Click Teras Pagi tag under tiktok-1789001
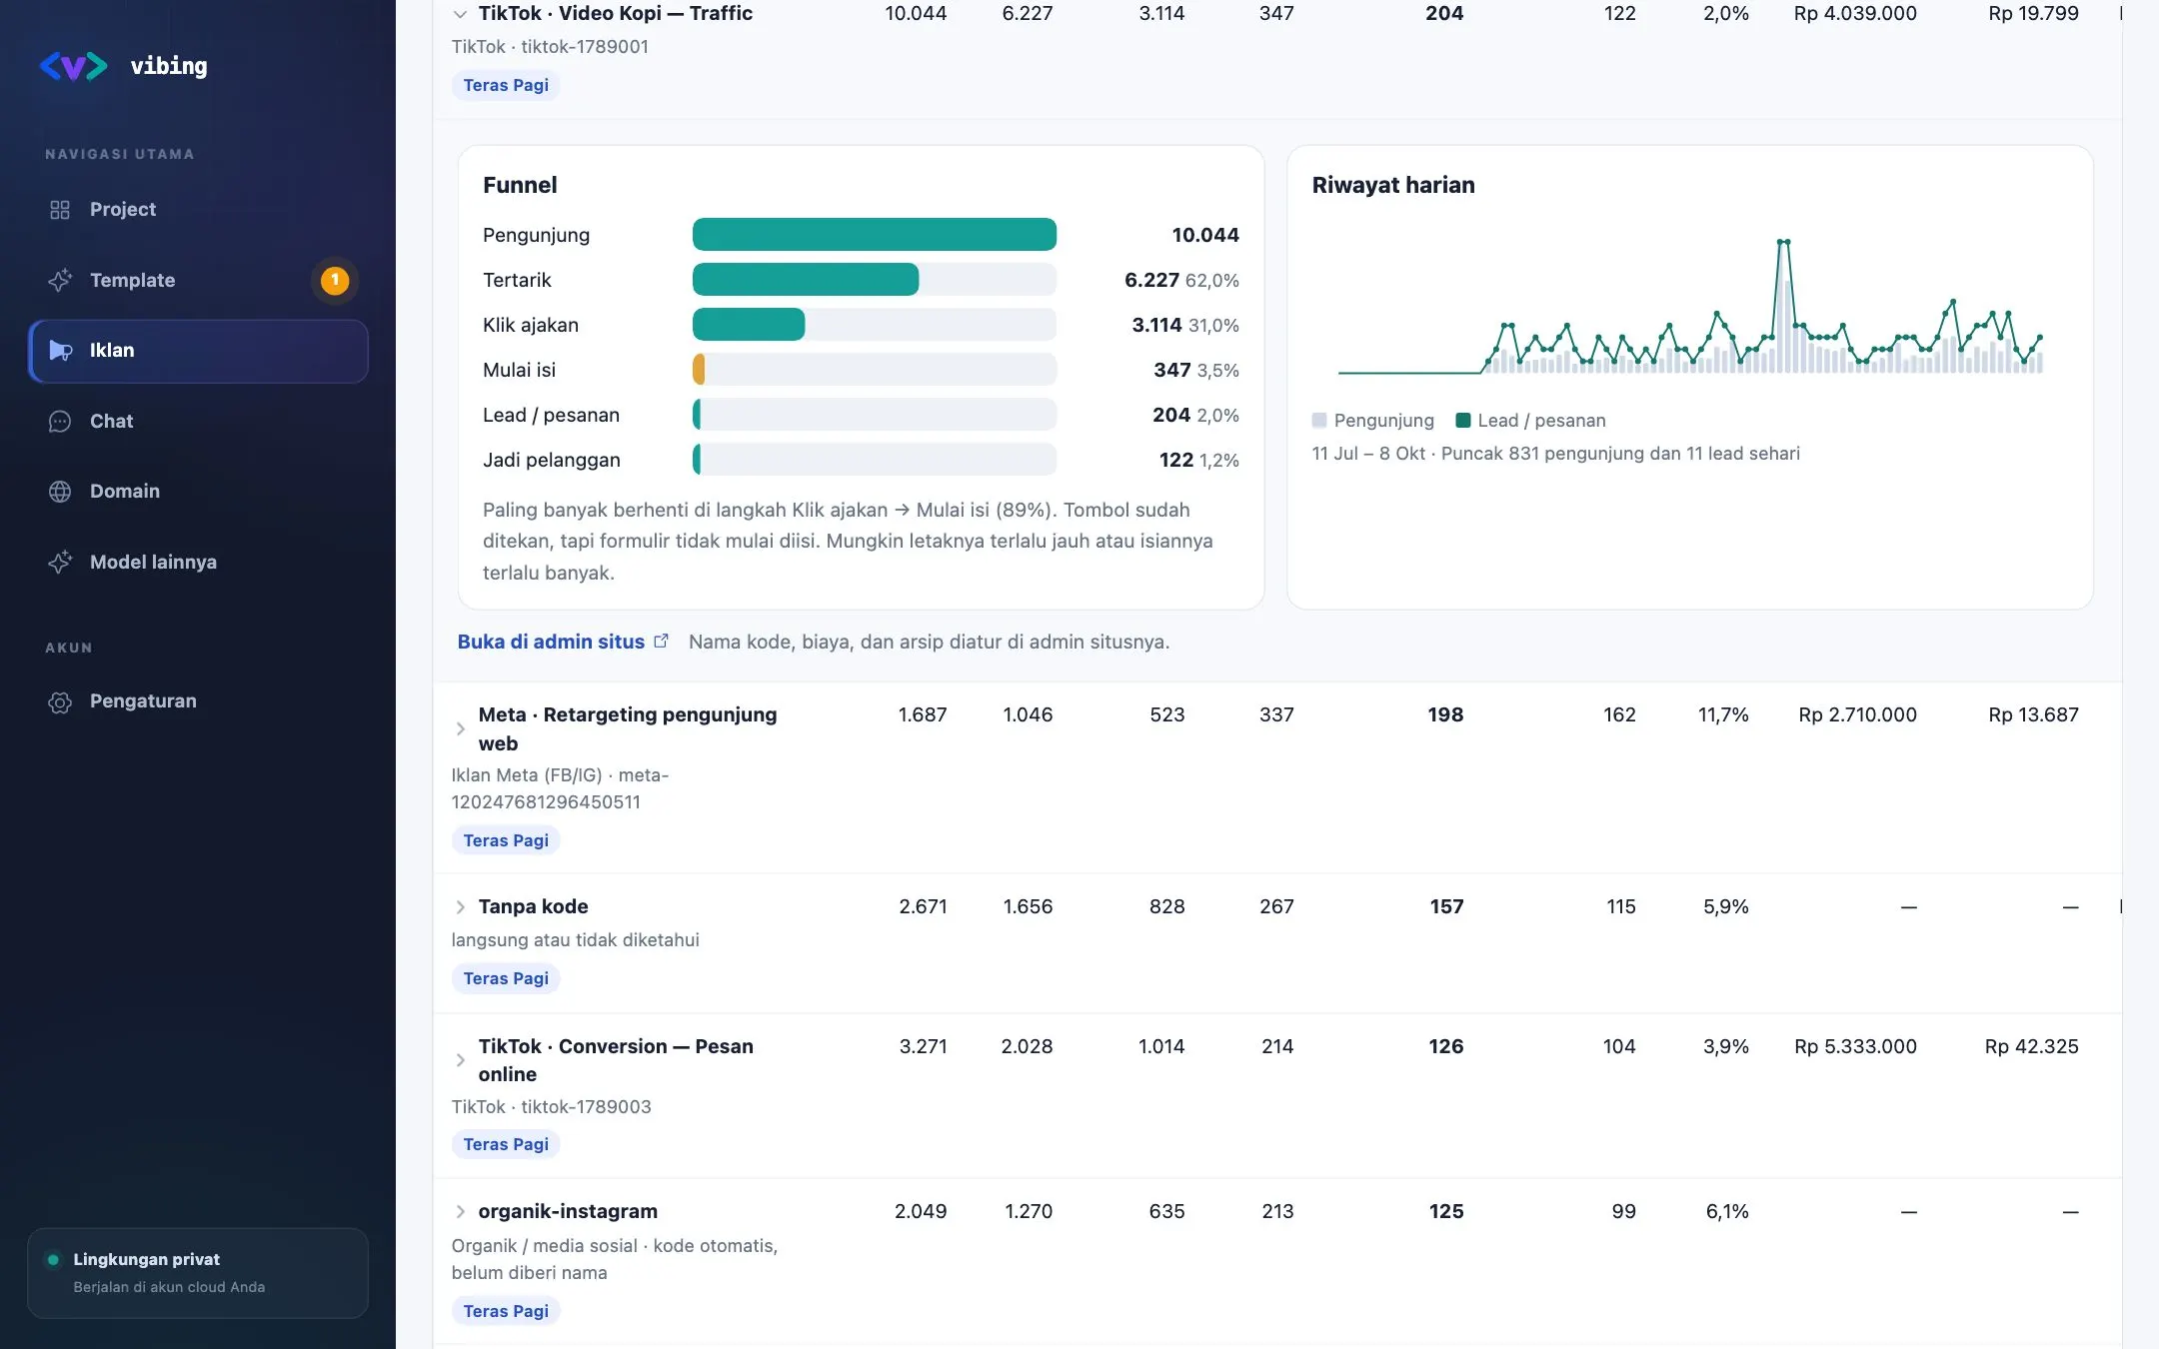Image resolution: width=2159 pixels, height=1349 pixels. [506, 85]
